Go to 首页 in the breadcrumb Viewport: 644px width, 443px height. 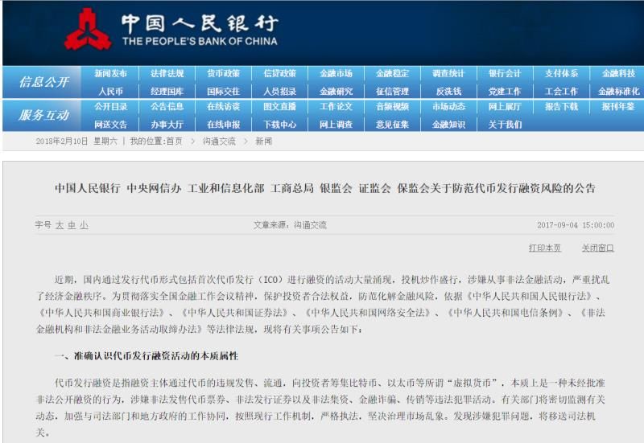174,142
